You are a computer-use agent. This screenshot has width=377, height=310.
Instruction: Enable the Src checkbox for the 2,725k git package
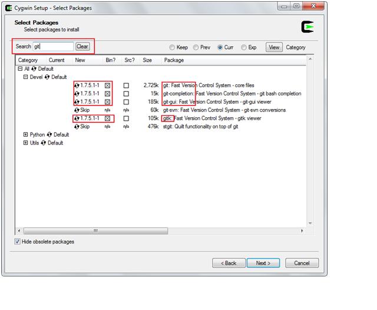126,85
